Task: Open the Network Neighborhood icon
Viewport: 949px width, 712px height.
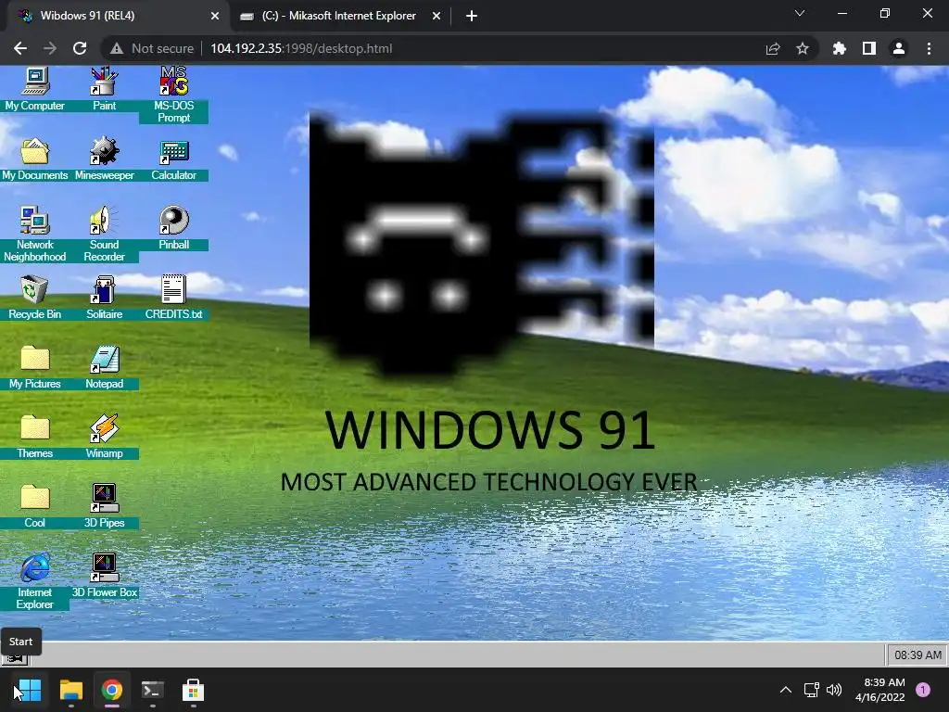Action: (x=35, y=234)
